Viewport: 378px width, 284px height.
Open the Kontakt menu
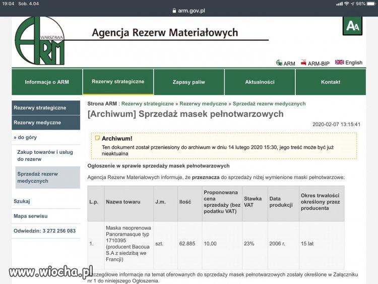(x=331, y=82)
